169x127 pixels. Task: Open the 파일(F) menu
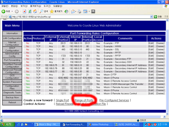click(5, 6)
